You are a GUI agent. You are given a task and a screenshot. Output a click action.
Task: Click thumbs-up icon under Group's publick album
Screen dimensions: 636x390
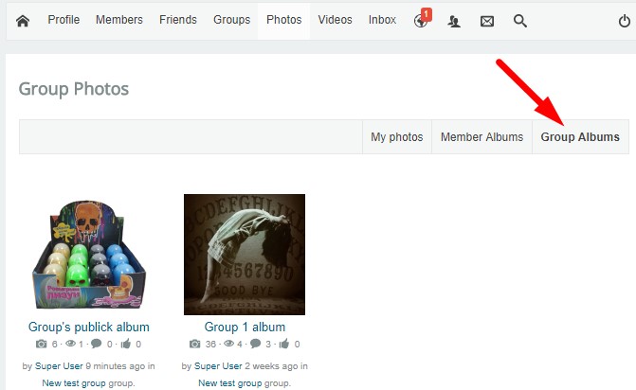[x=126, y=344]
